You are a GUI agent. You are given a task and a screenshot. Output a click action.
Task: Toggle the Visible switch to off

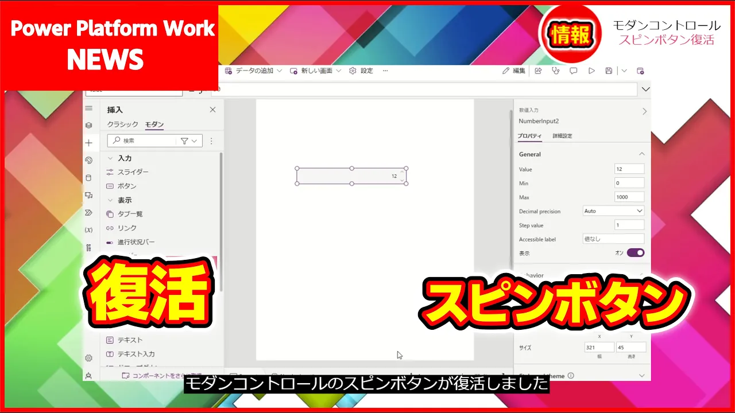(x=636, y=253)
